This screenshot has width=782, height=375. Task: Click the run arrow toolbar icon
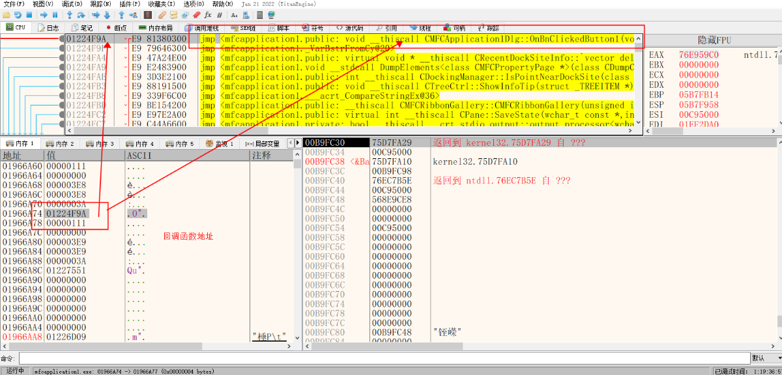(x=44, y=15)
